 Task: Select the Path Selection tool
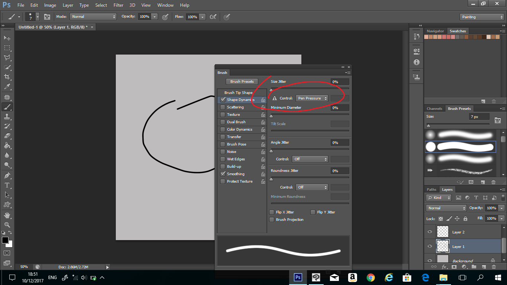[7, 194]
